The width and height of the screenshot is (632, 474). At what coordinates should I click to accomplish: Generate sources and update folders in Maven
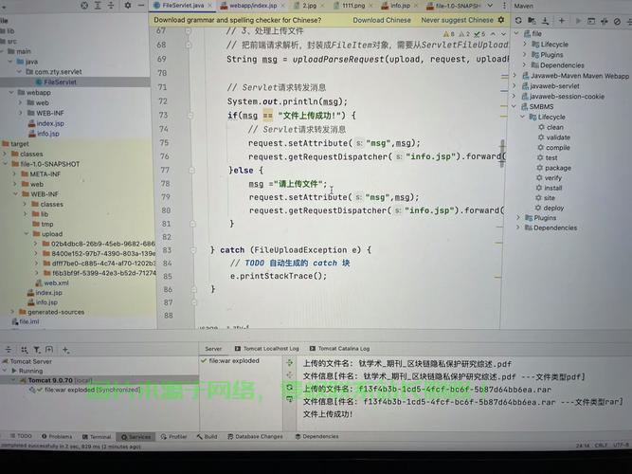[x=533, y=21]
